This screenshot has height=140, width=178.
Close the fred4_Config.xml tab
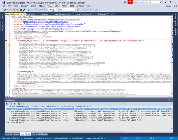coord(24,14)
